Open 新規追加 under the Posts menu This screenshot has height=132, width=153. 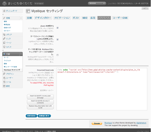click(x=7, y=24)
